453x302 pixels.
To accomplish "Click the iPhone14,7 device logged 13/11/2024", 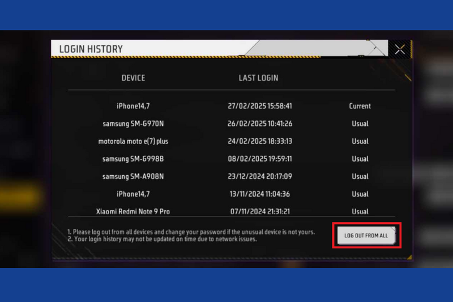I will coord(133,194).
